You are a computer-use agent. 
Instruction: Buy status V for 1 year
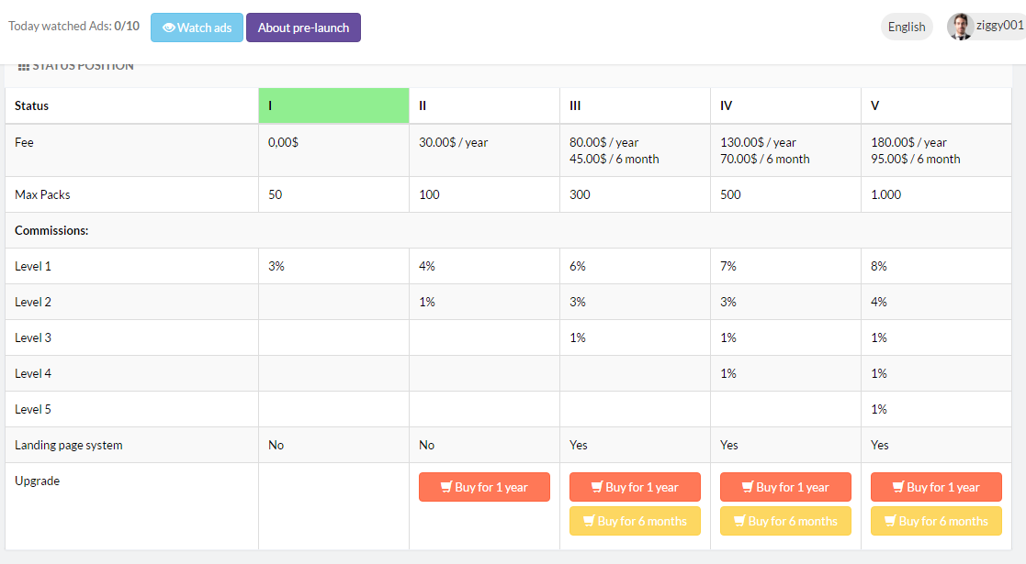(x=936, y=487)
